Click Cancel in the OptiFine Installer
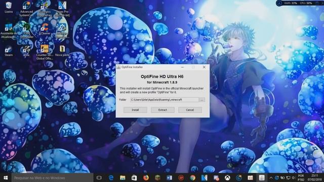324x182 pixels. click(x=190, y=110)
